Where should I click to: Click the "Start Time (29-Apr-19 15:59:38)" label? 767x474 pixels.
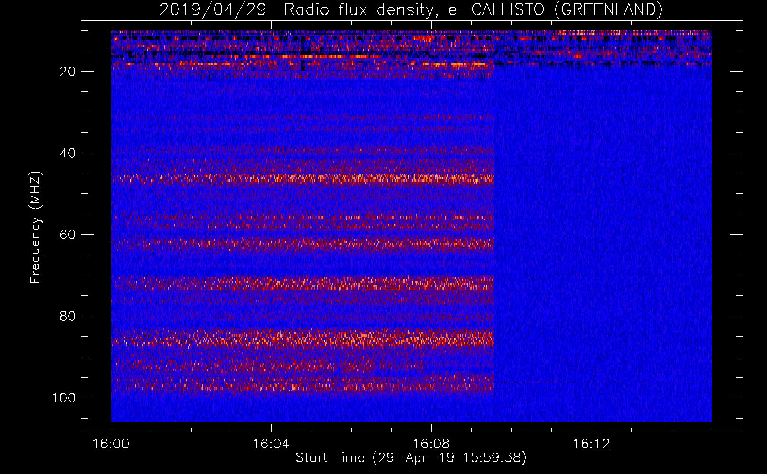(x=411, y=458)
